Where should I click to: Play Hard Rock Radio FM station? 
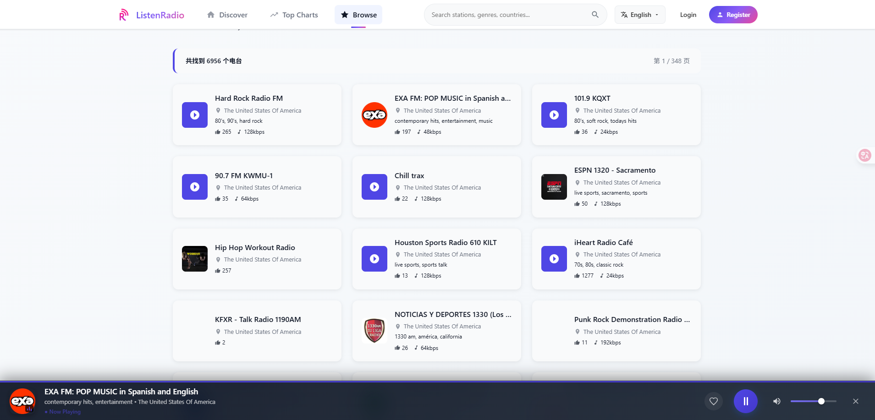pos(195,115)
